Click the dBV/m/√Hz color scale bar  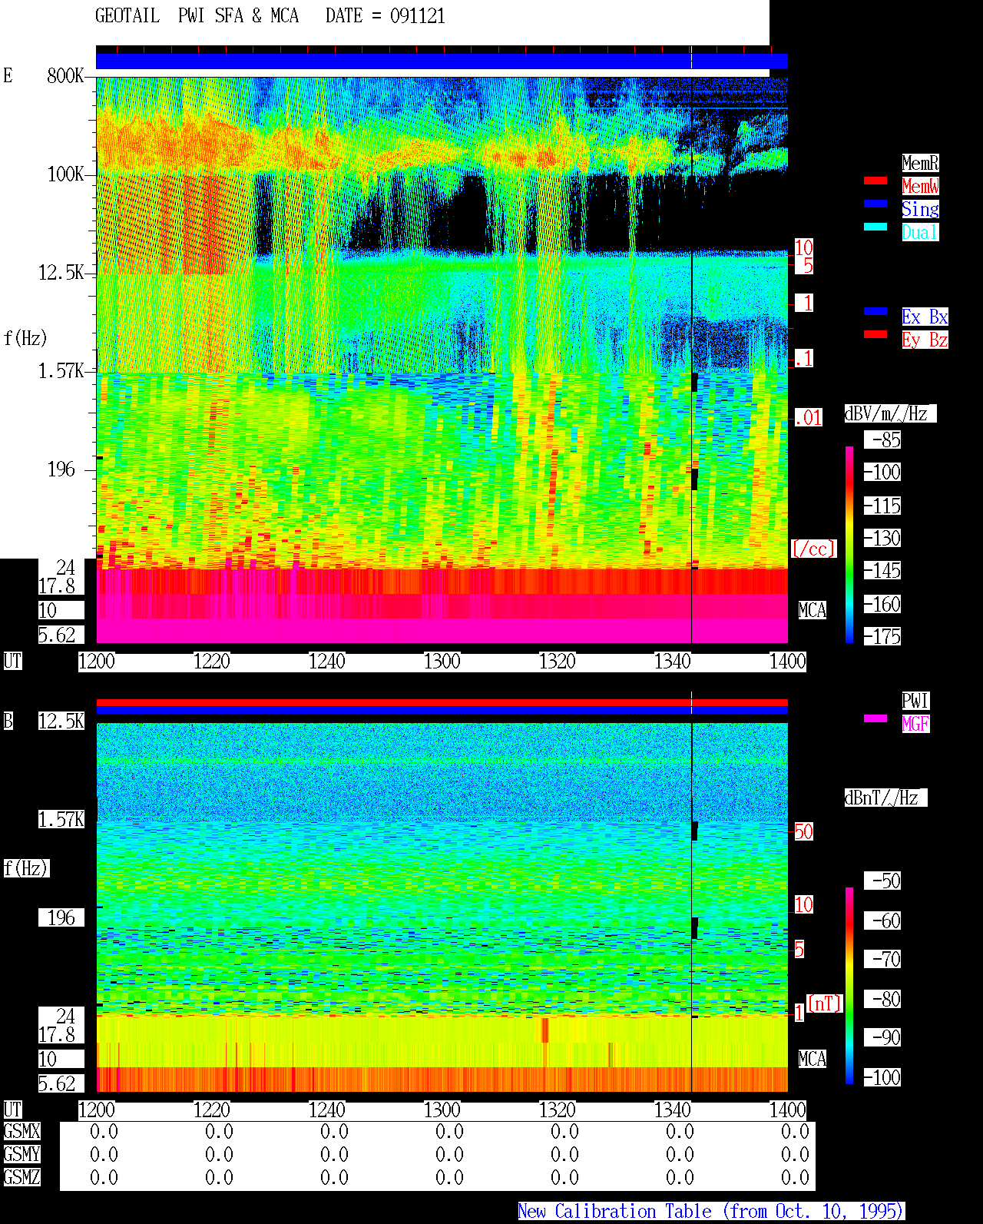[x=849, y=545]
